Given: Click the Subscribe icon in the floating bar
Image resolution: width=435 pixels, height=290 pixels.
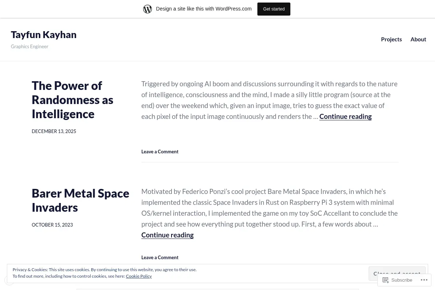Looking at the screenshot, I should pyautogui.click(x=386, y=280).
